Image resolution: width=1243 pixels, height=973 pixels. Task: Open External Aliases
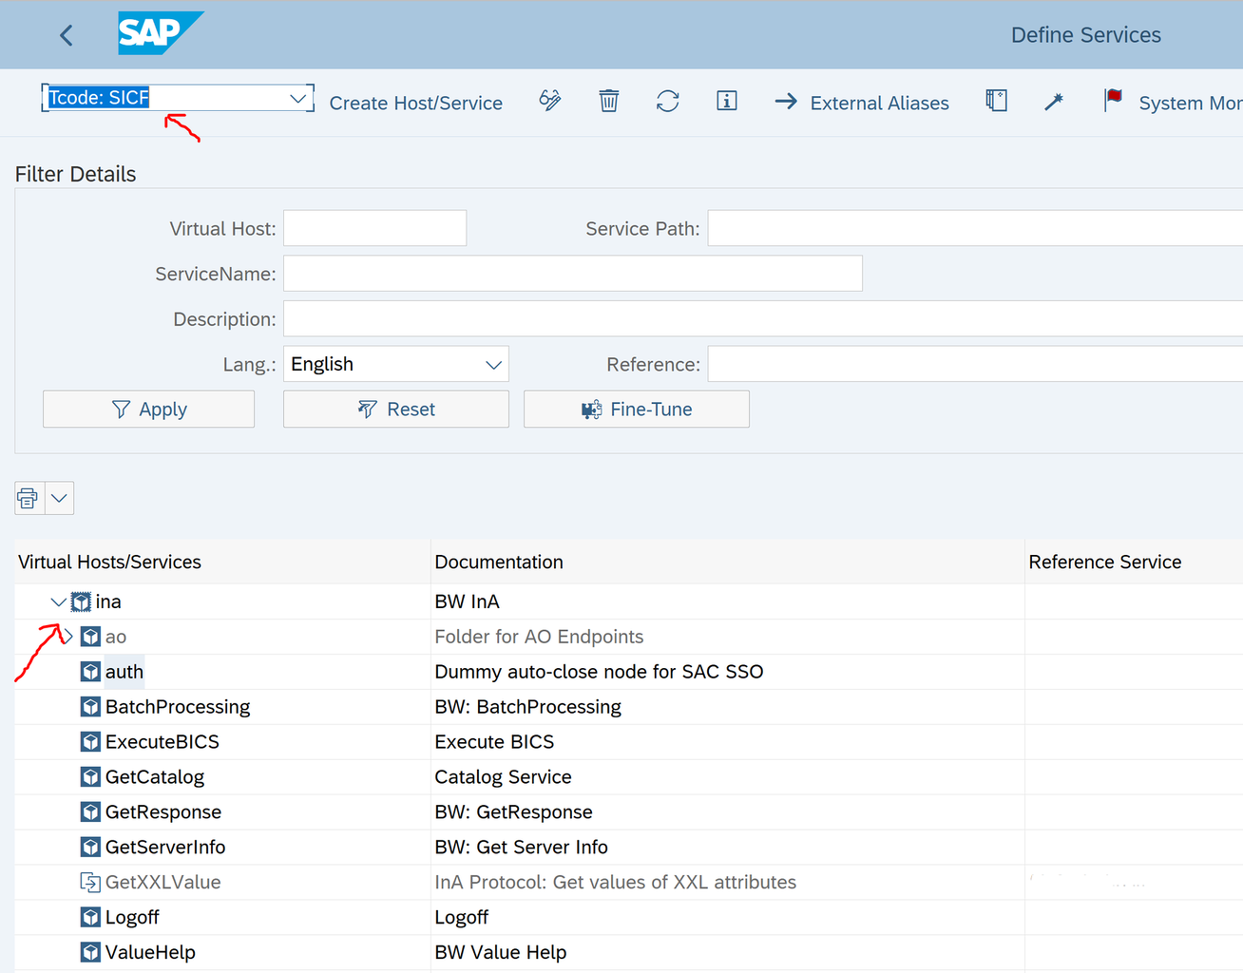pos(862,103)
